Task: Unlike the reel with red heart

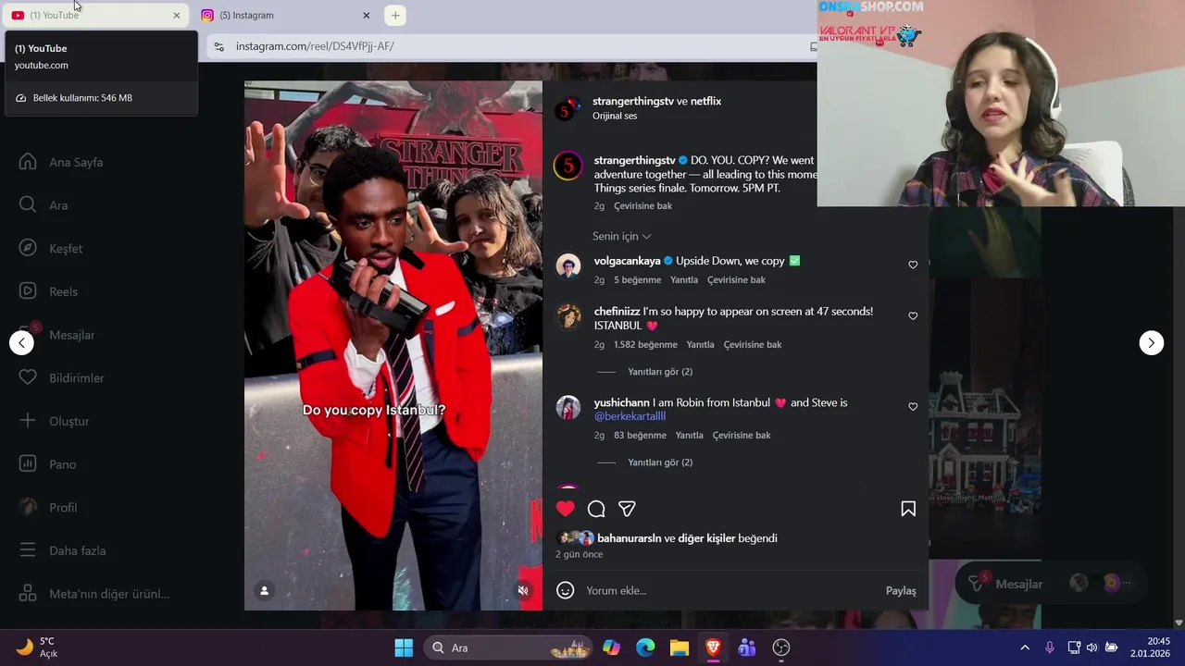Action: tap(565, 508)
